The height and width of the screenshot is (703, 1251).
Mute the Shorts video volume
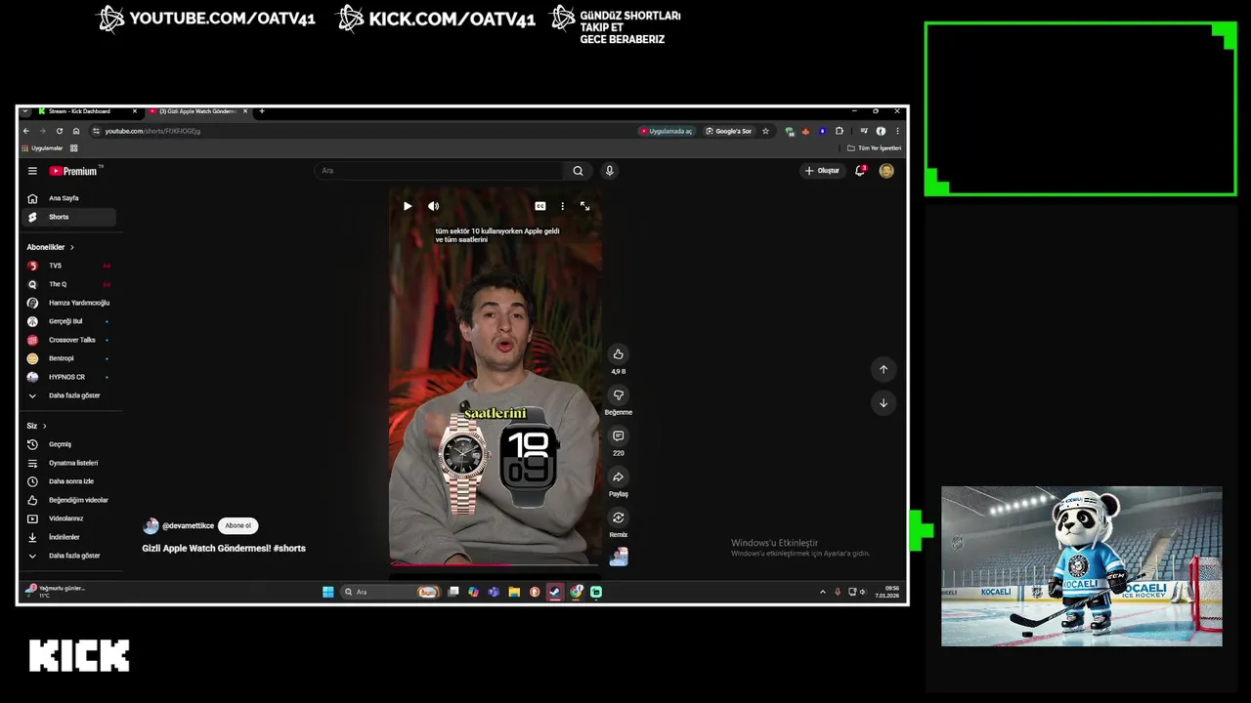click(x=434, y=206)
